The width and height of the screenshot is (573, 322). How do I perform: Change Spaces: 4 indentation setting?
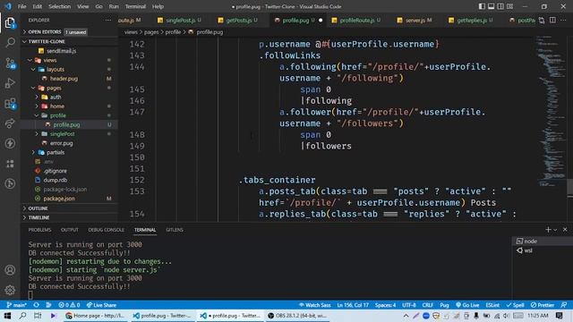tap(385, 305)
